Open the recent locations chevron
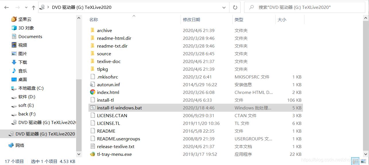The width and height of the screenshot is (369, 165). (26, 8)
